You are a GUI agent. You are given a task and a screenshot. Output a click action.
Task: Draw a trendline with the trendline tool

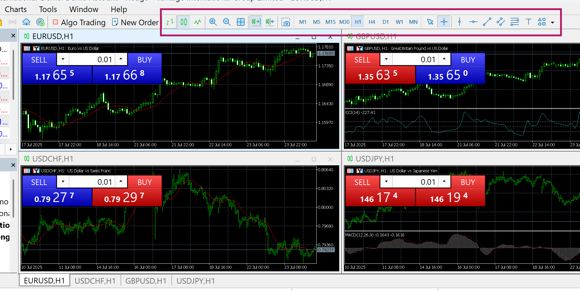coord(487,22)
